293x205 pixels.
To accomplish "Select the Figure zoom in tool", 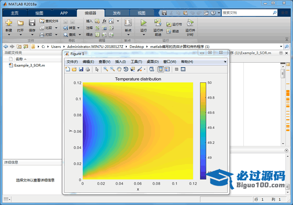I will coord(106,69).
